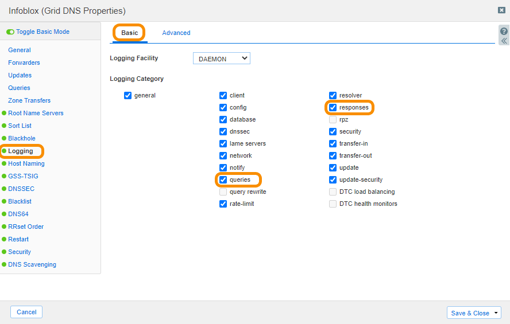Open the Host Naming section
The height and width of the screenshot is (324, 510).
(x=26, y=163)
